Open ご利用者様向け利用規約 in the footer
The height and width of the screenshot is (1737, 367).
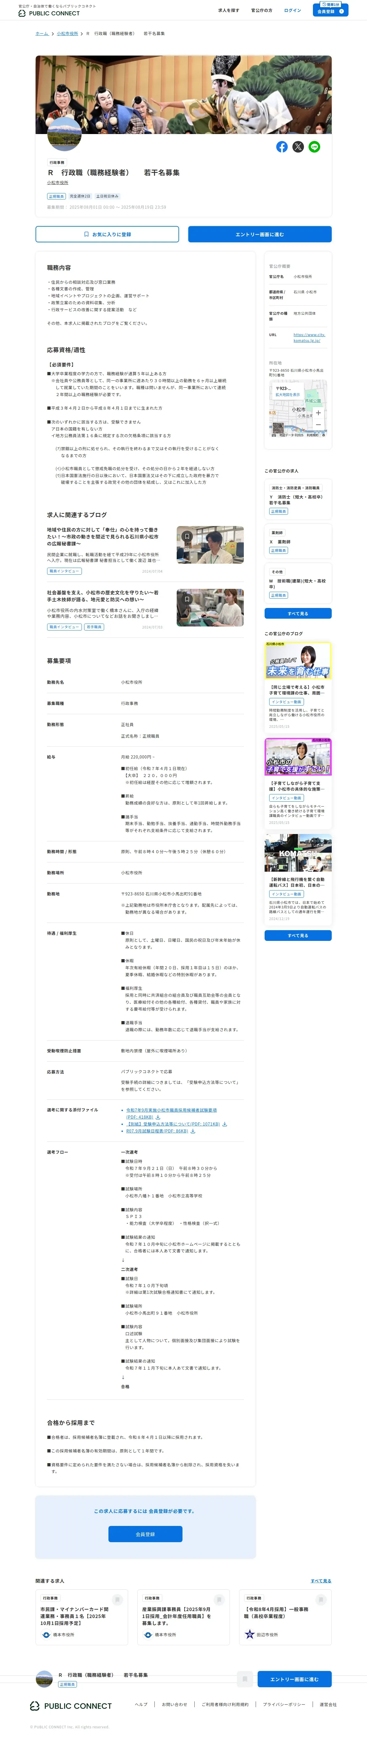click(x=225, y=1705)
